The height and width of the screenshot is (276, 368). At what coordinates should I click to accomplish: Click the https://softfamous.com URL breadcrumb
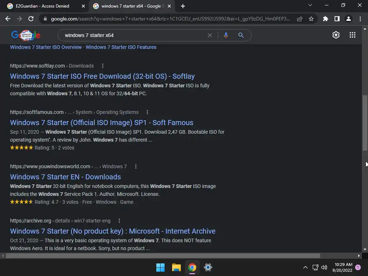tap(37, 112)
